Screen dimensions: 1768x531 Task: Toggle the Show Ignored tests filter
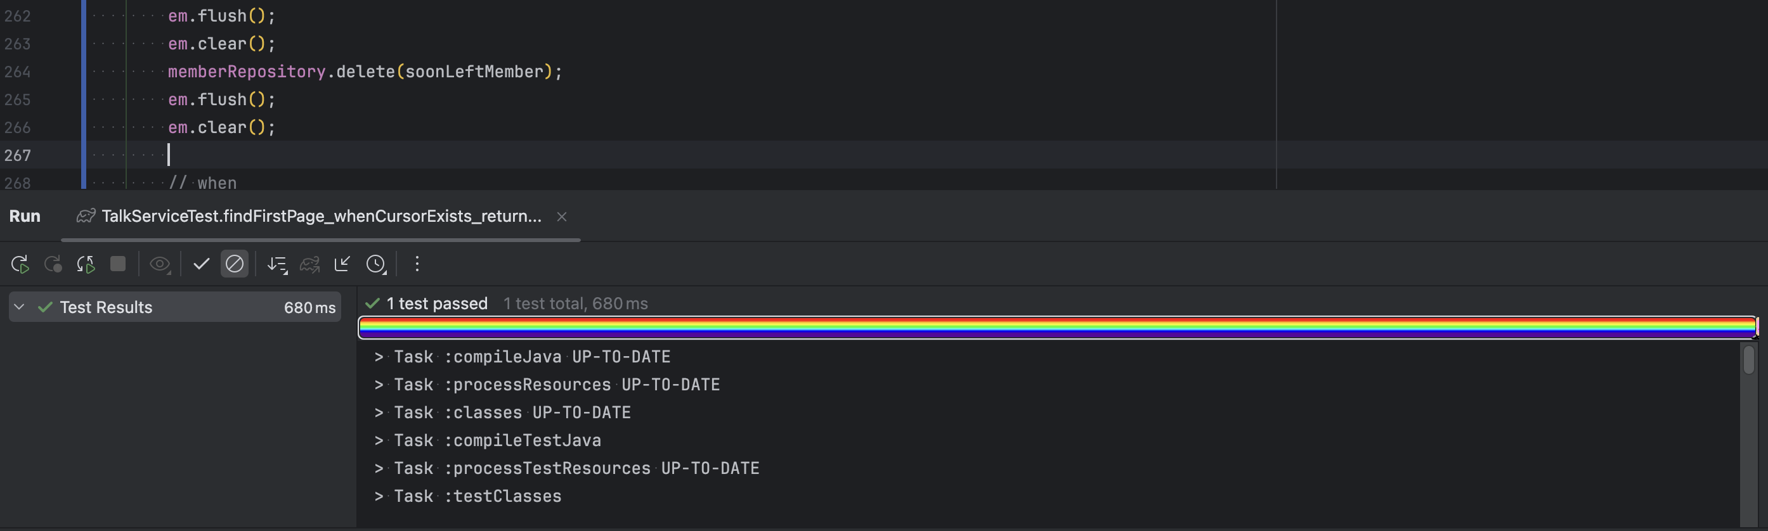234,264
